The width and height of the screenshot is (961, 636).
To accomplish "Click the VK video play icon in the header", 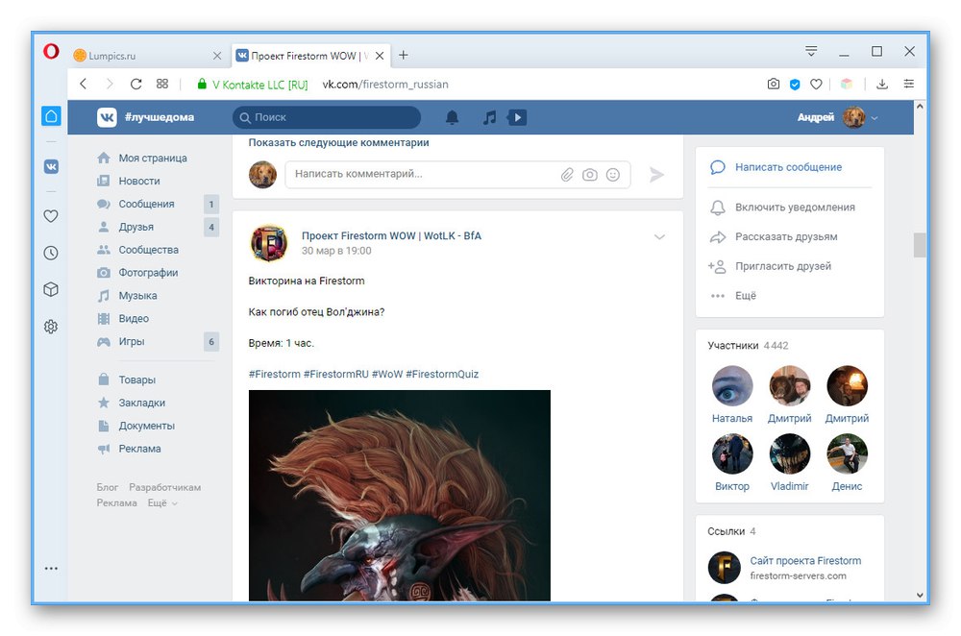I will tap(517, 117).
